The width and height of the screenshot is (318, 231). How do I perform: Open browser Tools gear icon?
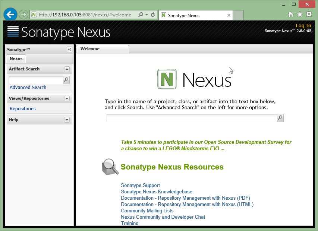coord(309,15)
